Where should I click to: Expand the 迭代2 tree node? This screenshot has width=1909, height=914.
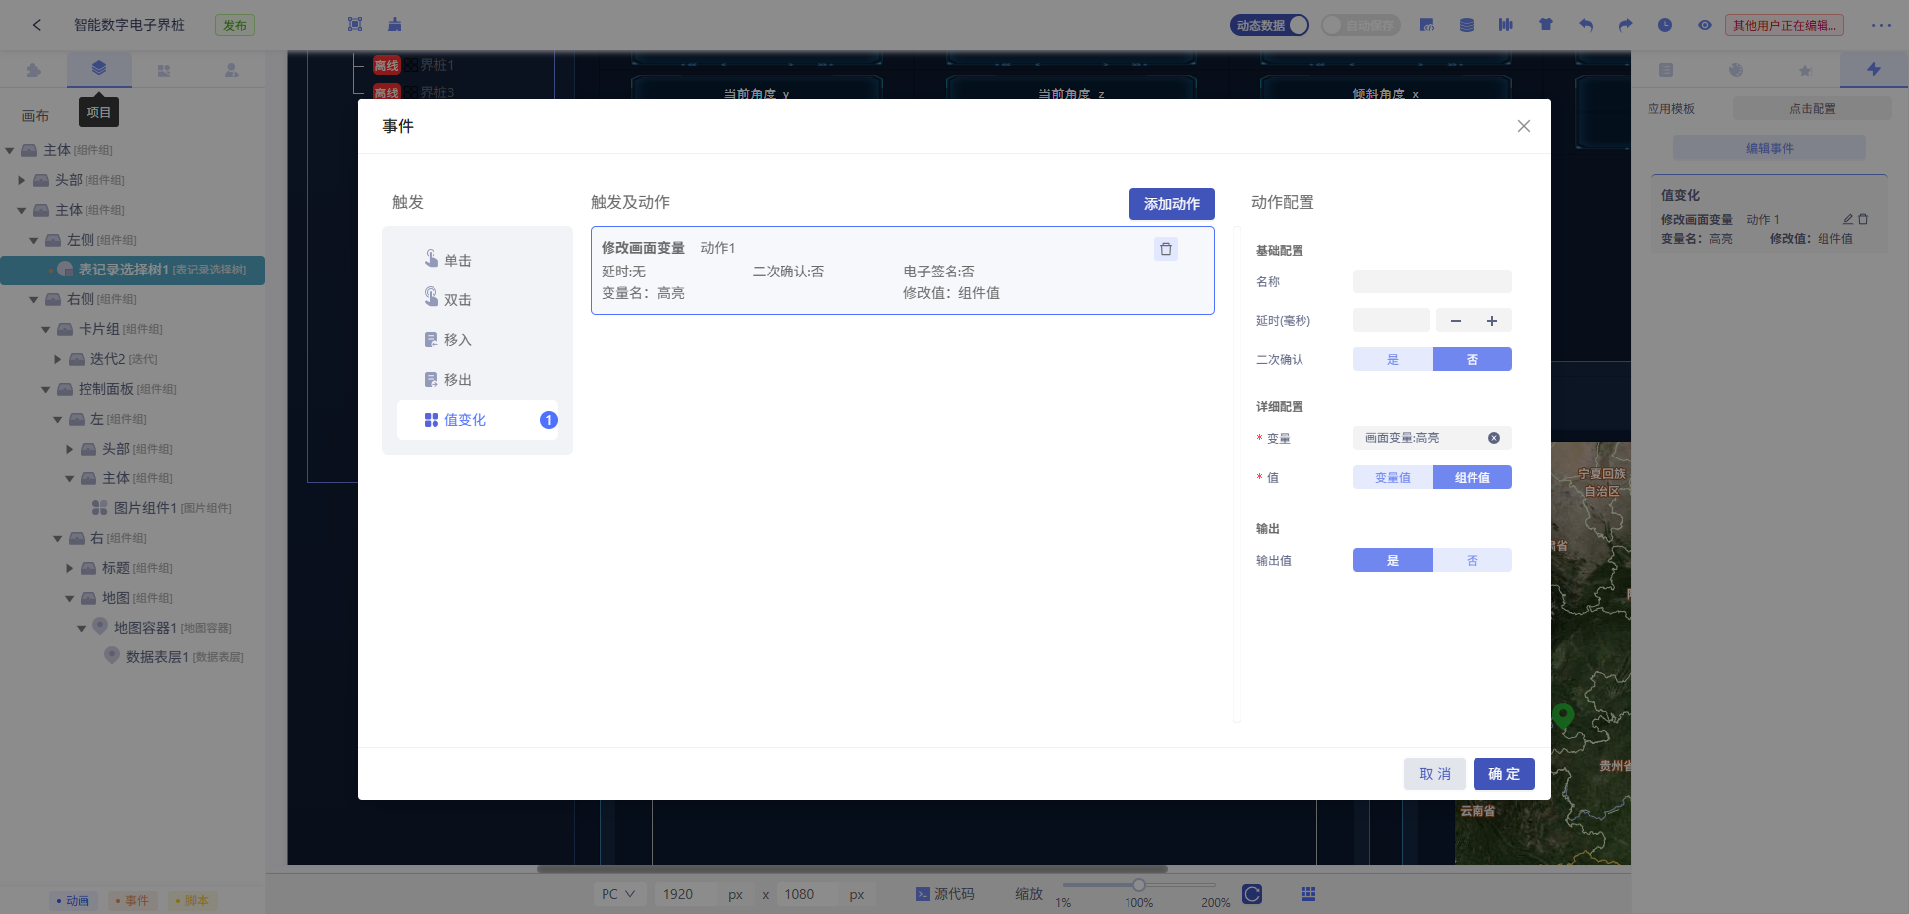click(58, 360)
